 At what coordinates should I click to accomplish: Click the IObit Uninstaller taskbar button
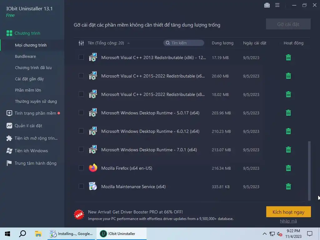tap(122, 234)
